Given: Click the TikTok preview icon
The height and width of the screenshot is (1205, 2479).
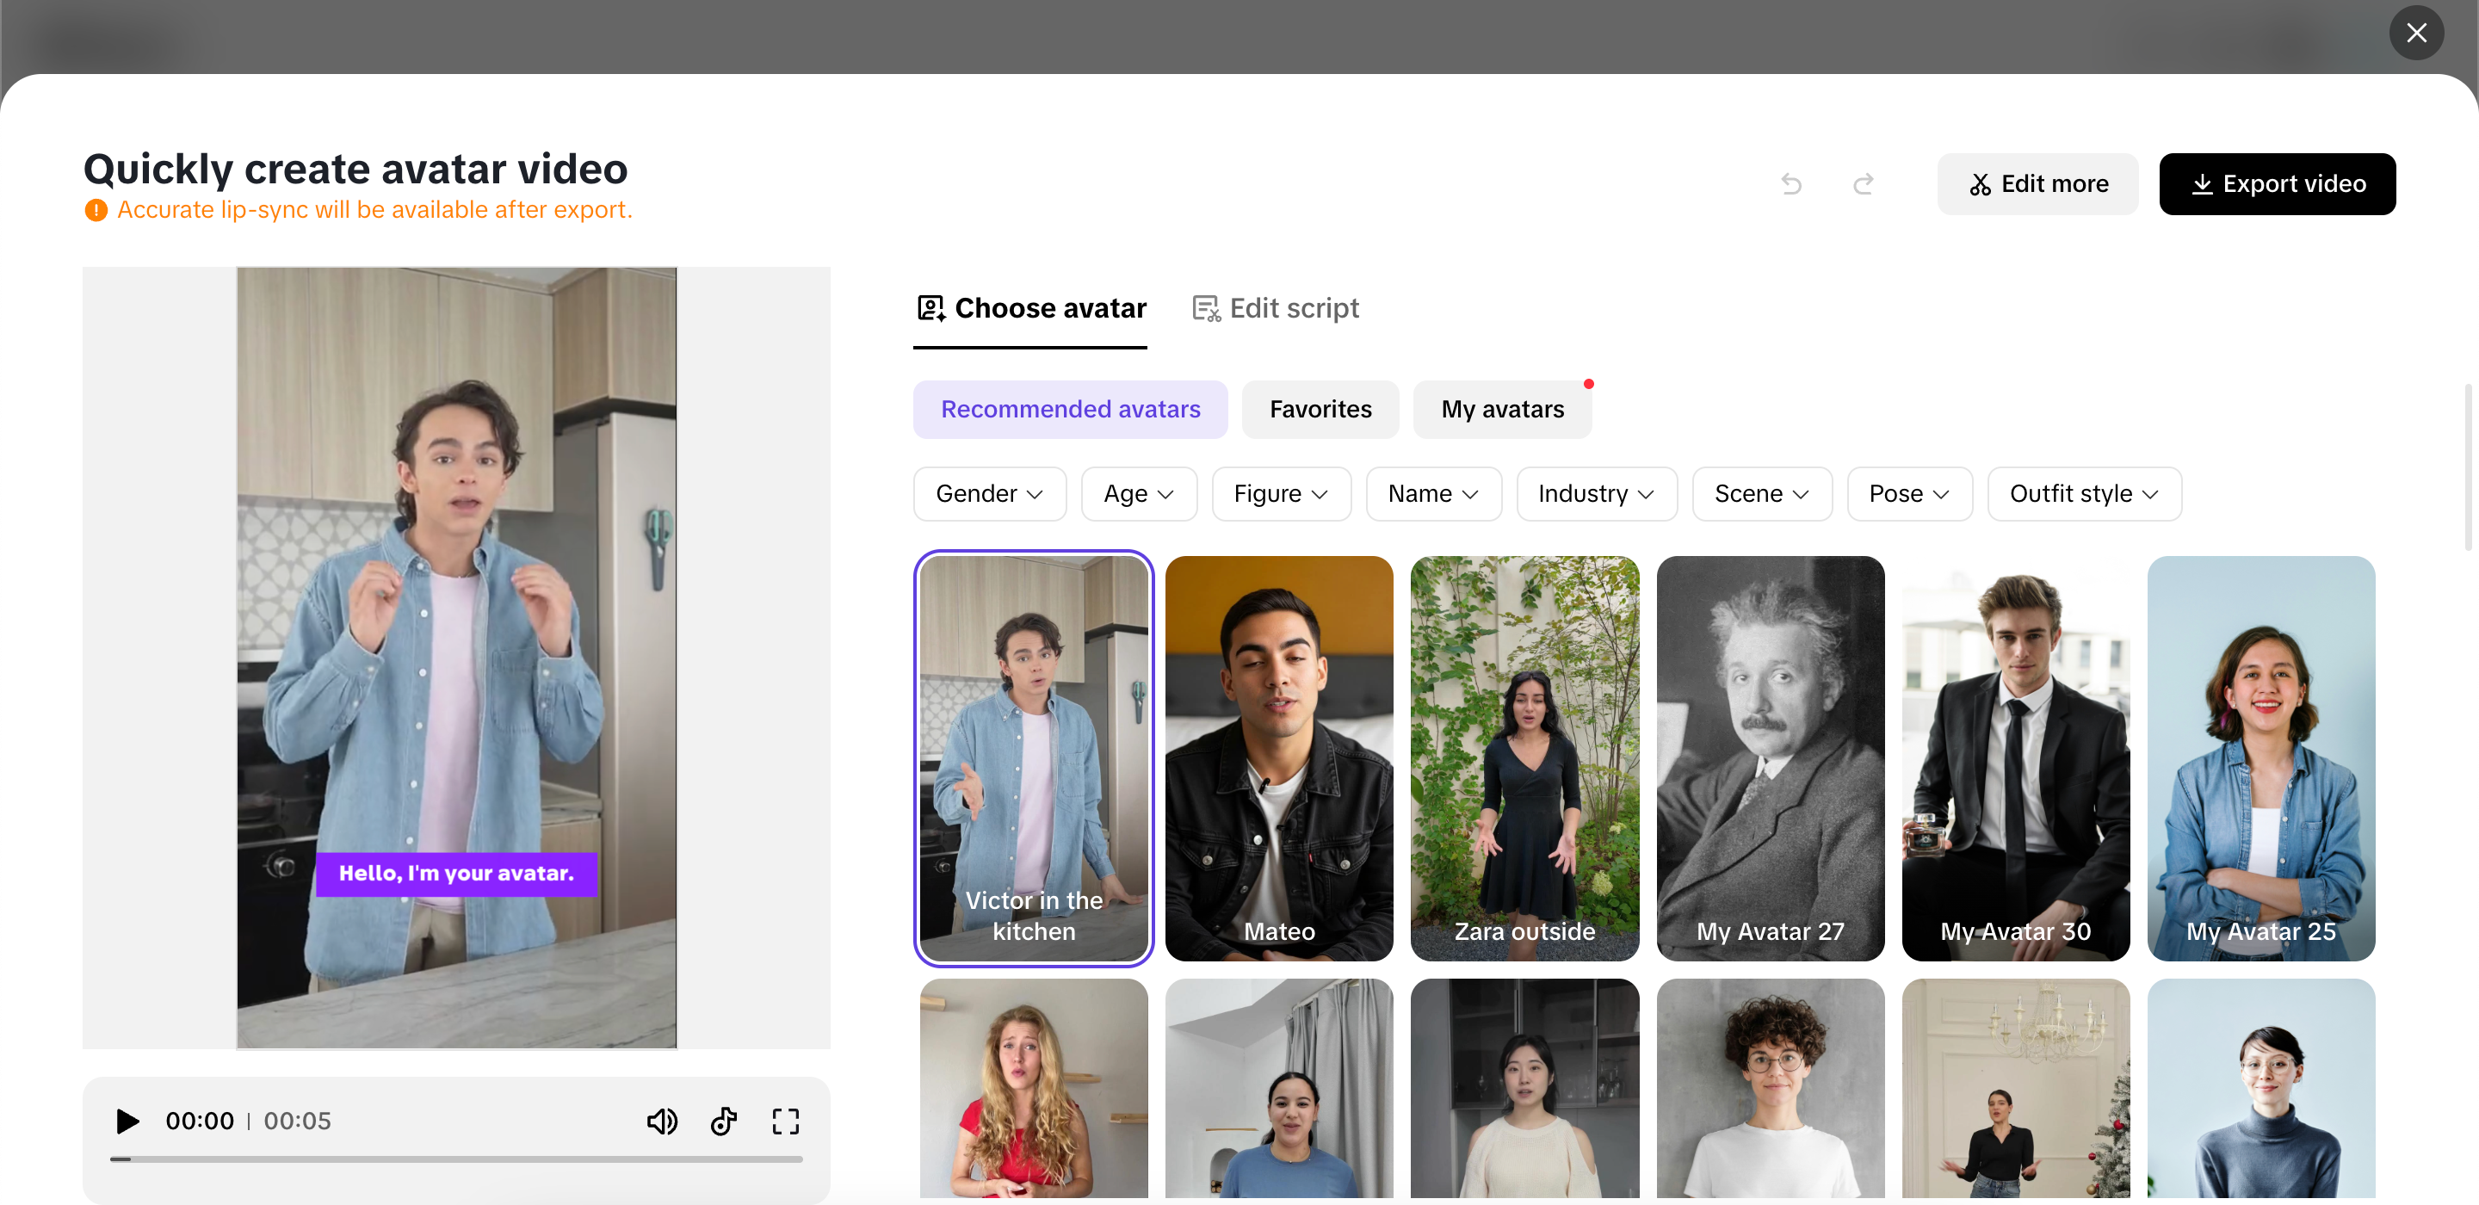Looking at the screenshot, I should [724, 1122].
